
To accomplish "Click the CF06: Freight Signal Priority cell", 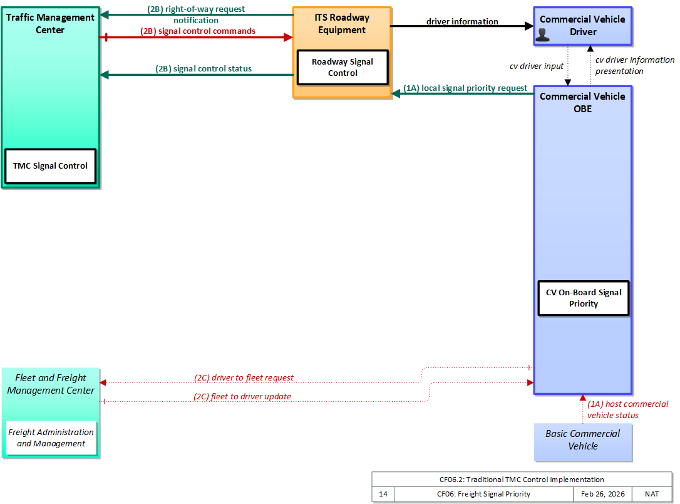I will click(x=483, y=494).
